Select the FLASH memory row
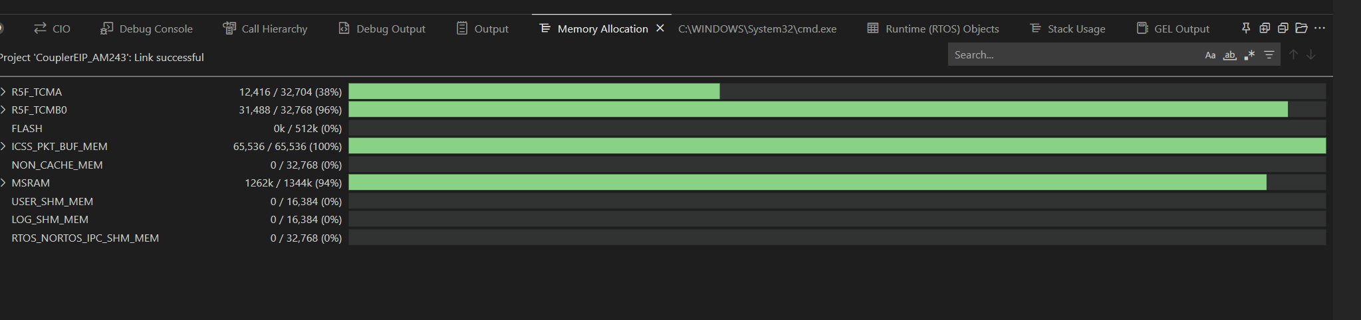Image resolution: width=1361 pixels, height=320 pixels. pos(663,128)
